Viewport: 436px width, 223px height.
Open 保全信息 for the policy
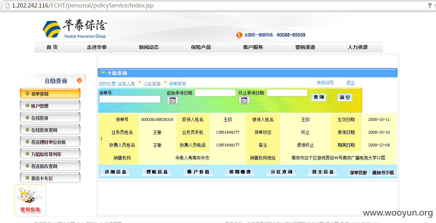pos(323,172)
